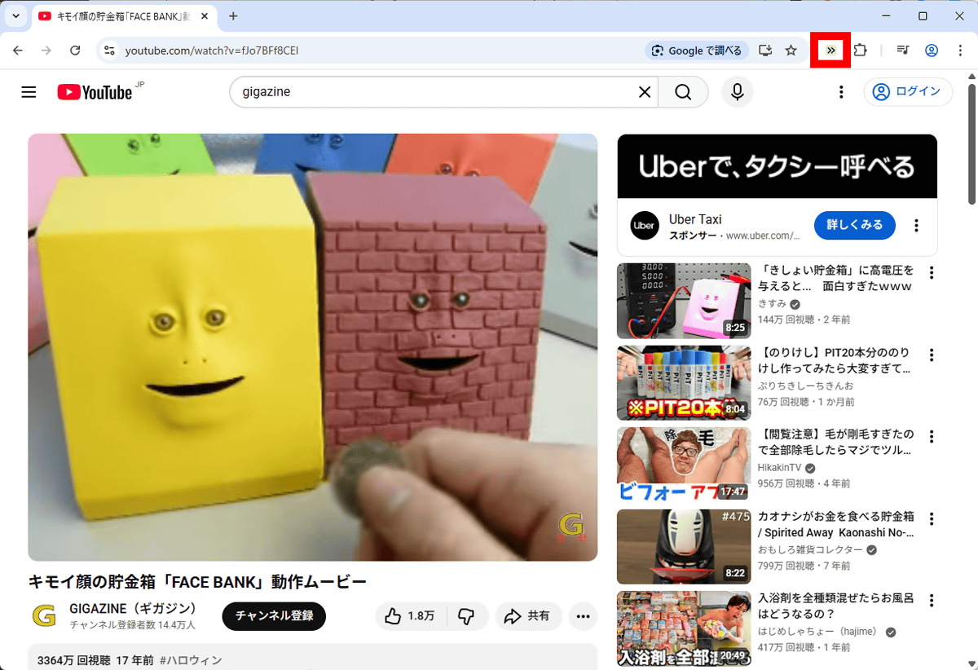Click the magnifier search button

683,92
